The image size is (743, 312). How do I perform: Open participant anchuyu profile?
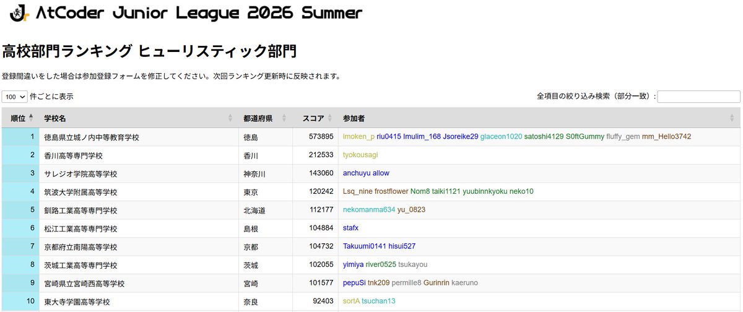point(357,173)
